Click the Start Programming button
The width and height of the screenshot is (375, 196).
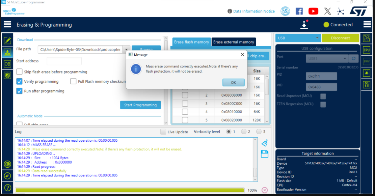coord(140,105)
